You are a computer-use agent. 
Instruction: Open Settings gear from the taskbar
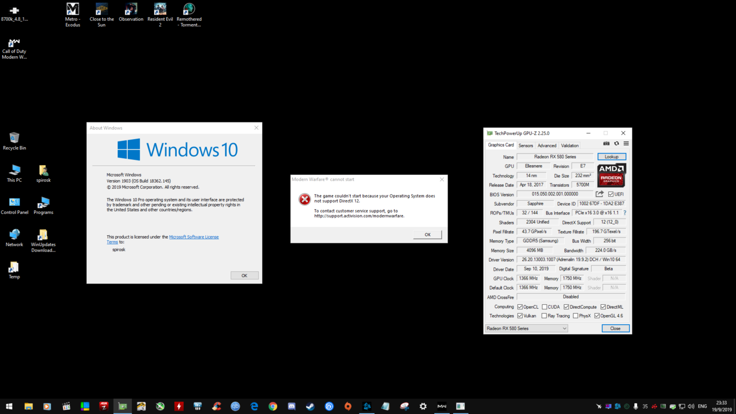423,406
